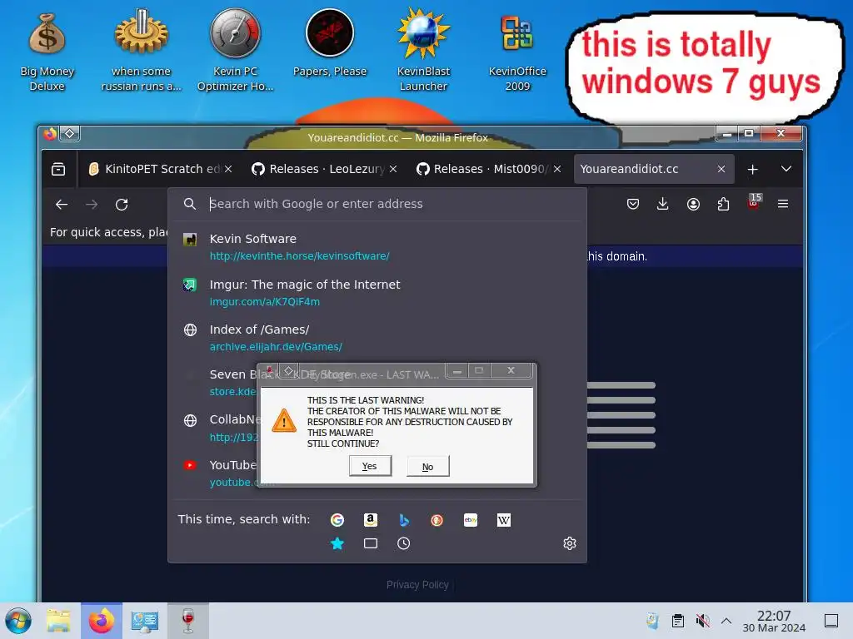Open Imgur: The magic of the Internet suggestion
The width and height of the screenshot is (853, 639).
point(377,292)
